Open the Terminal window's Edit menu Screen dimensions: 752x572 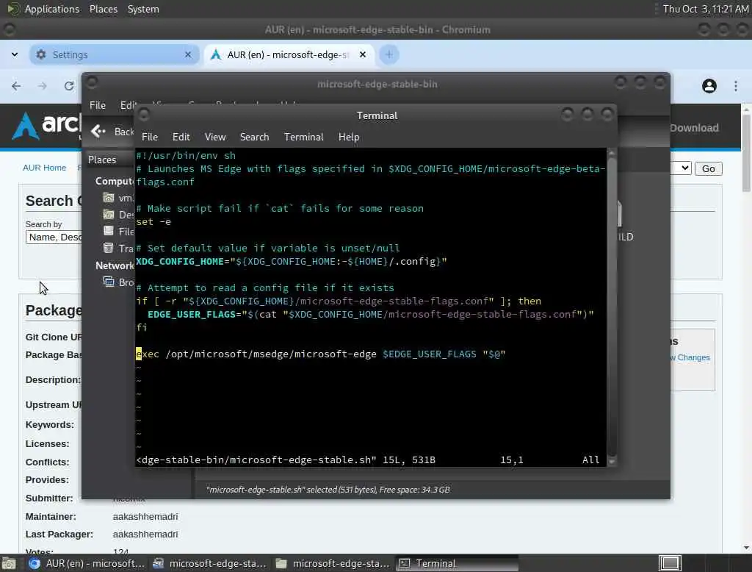pyautogui.click(x=181, y=137)
